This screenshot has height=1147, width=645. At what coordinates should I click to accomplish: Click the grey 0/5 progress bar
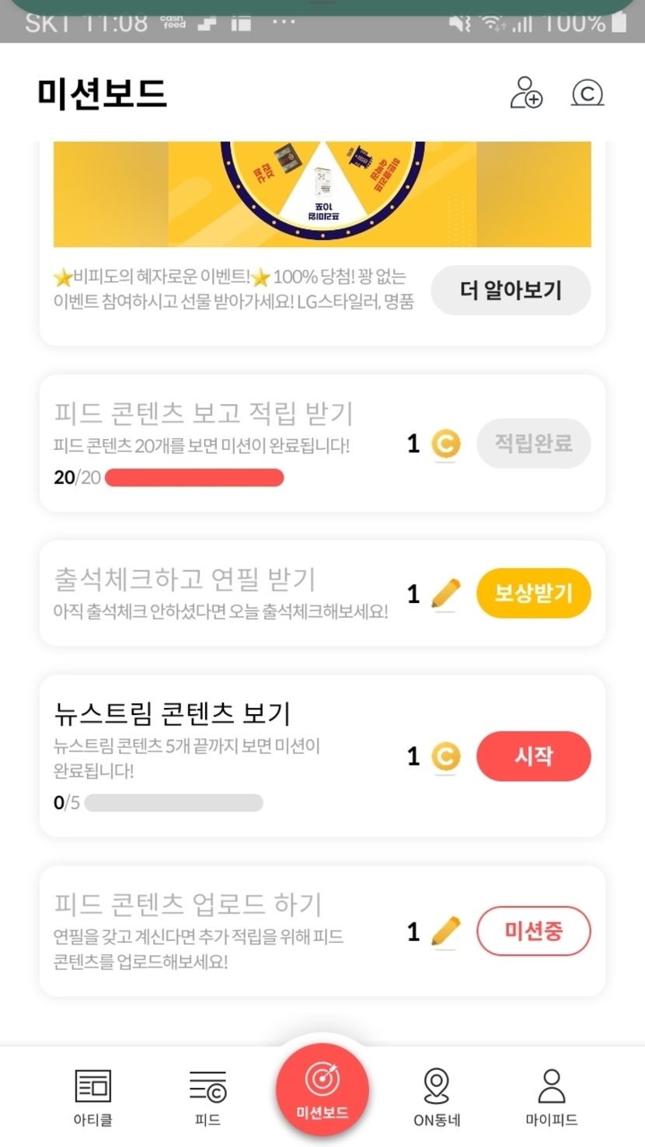click(x=173, y=803)
